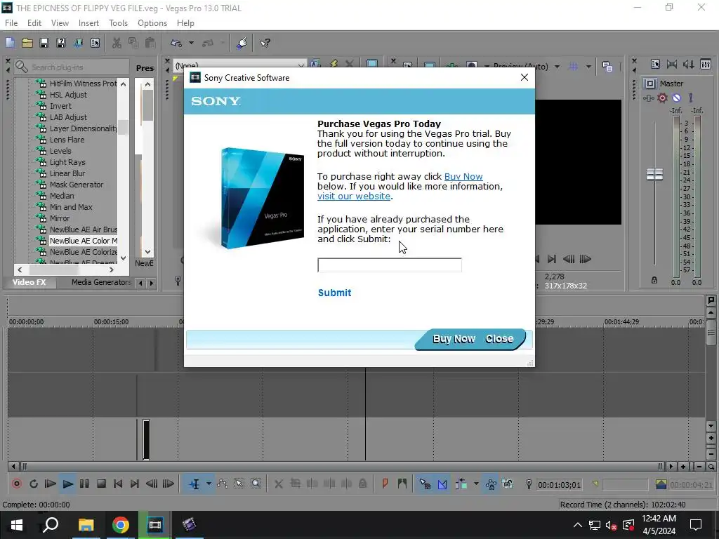The width and height of the screenshot is (719, 539).
Task: Click the New project icon in toolbar
Action: tap(10, 43)
